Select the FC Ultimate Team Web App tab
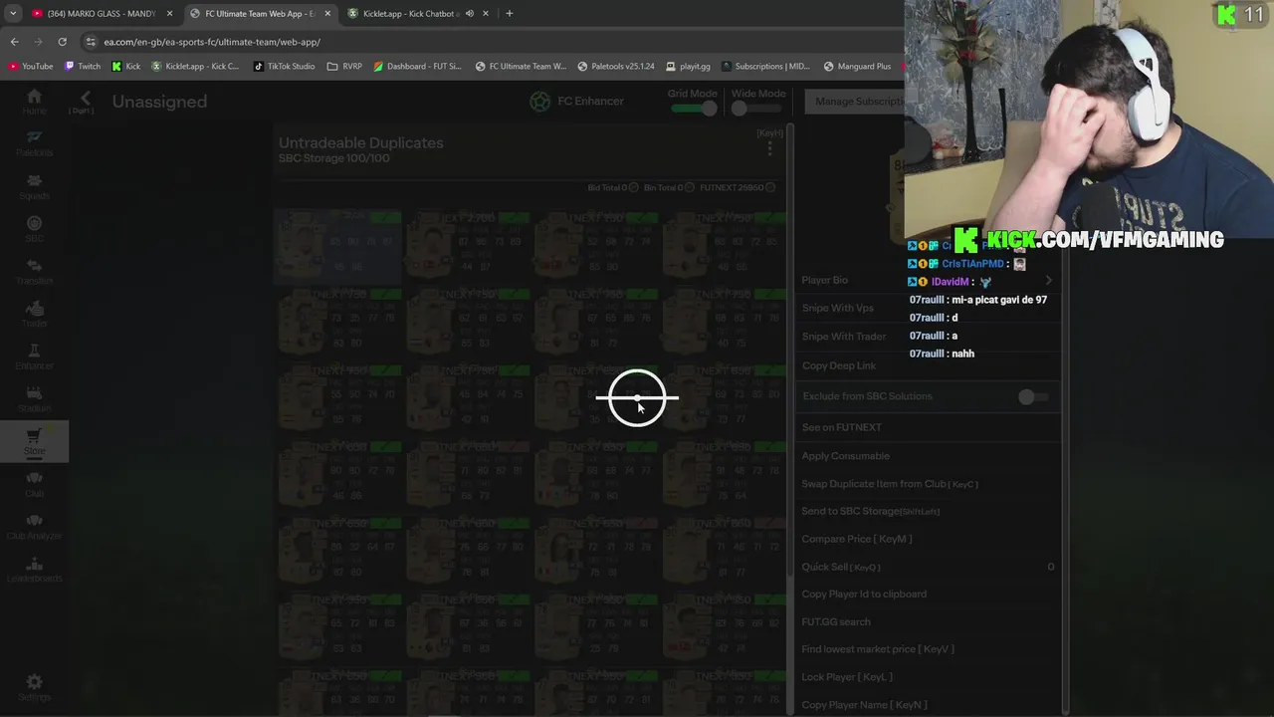 click(260, 14)
